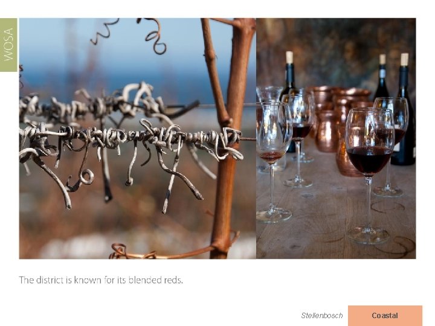This screenshot has height=326, width=435.
Task: Click the nearly empty wine glass on left
Action: pos(272,162)
